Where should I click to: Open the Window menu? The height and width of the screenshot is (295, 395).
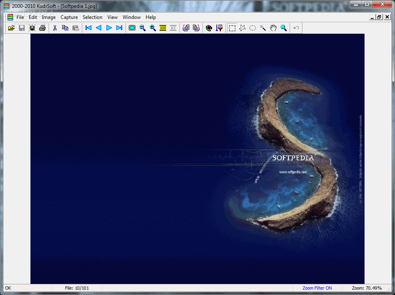pos(132,17)
